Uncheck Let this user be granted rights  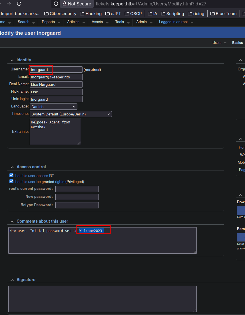(x=11, y=181)
